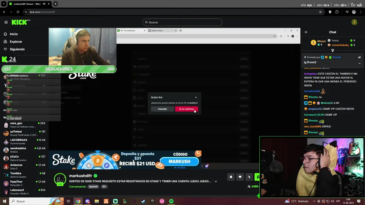This screenshot has width=365, height=205.
Task: Open File Explorer from the taskbar
Action: coord(97,201)
